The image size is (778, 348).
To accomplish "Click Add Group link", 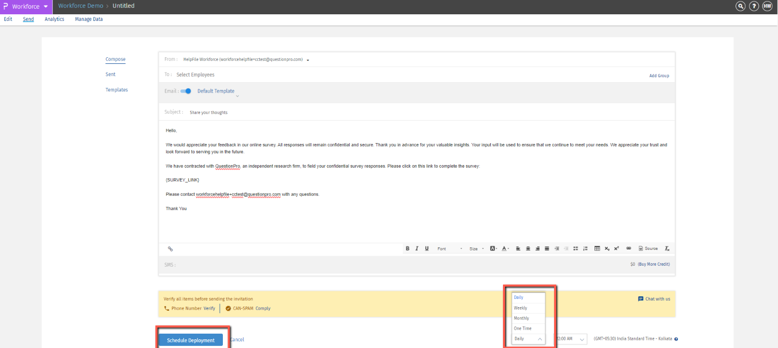I will pos(659,76).
